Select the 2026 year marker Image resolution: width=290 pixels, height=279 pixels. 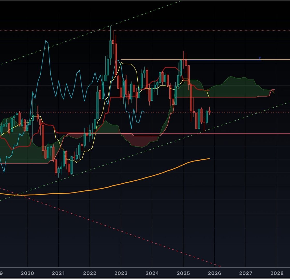214,273
